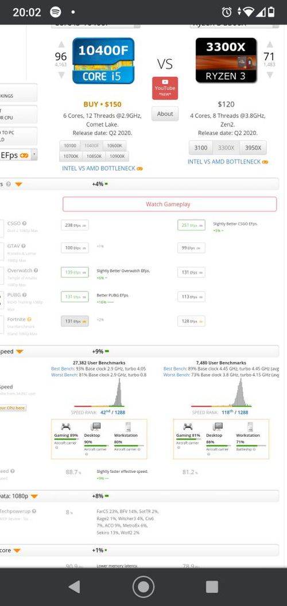Click the Workstation 71% tower icon
This screenshot has height=606, width=287.
[x=250, y=427]
